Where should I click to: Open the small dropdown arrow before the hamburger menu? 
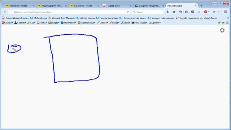coord(219,12)
